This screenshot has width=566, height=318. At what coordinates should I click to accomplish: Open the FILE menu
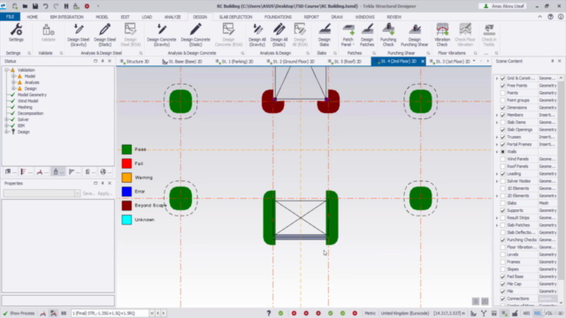pos(10,17)
